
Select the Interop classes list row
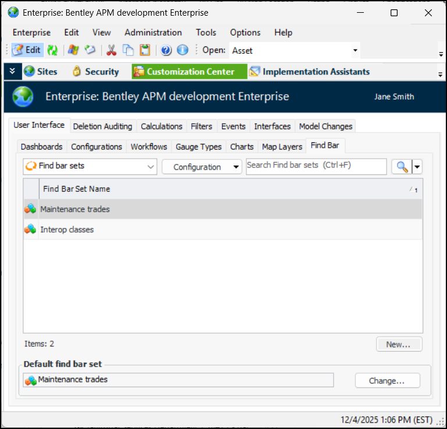pyautogui.click(x=223, y=230)
